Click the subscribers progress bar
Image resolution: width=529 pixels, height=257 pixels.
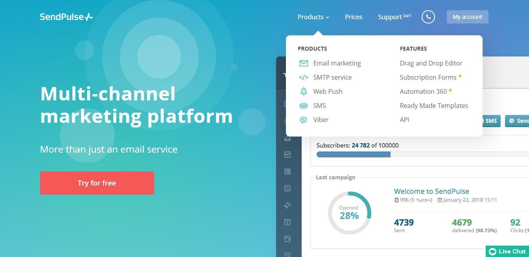point(423,155)
